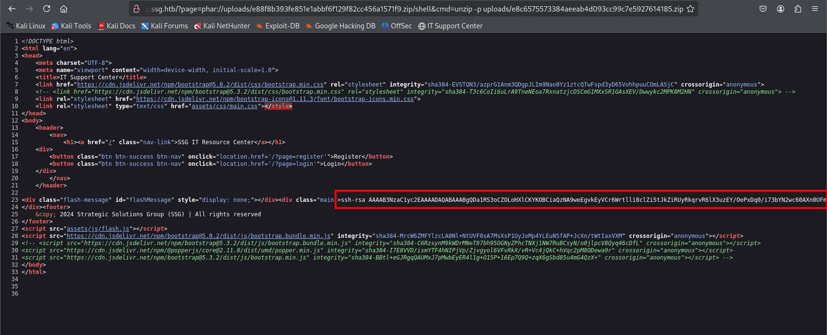The image size is (827, 335).
Task: Click the red-highlighted closing style tag
Action: (278, 106)
